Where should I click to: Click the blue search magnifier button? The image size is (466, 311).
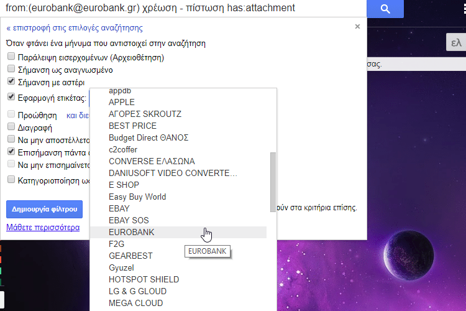pyautogui.click(x=385, y=9)
